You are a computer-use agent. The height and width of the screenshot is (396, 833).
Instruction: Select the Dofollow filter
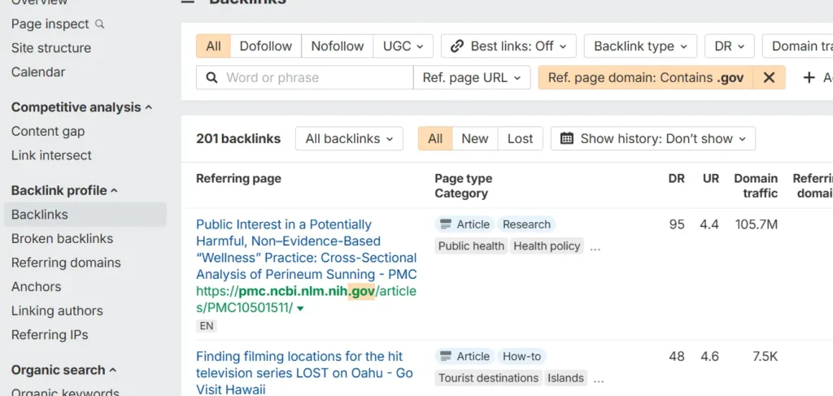266,46
